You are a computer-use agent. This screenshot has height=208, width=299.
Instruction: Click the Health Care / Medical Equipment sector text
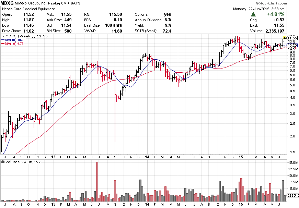click(28, 9)
